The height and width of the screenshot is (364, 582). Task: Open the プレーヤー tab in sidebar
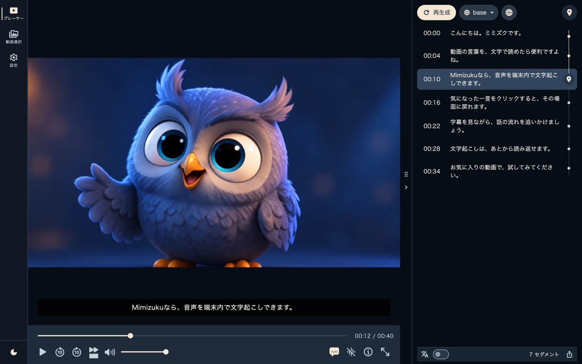click(x=14, y=14)
